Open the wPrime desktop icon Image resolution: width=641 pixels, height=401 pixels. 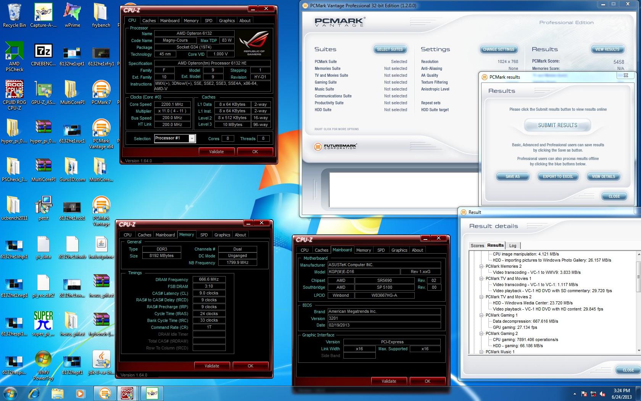(x=72, y=15)
